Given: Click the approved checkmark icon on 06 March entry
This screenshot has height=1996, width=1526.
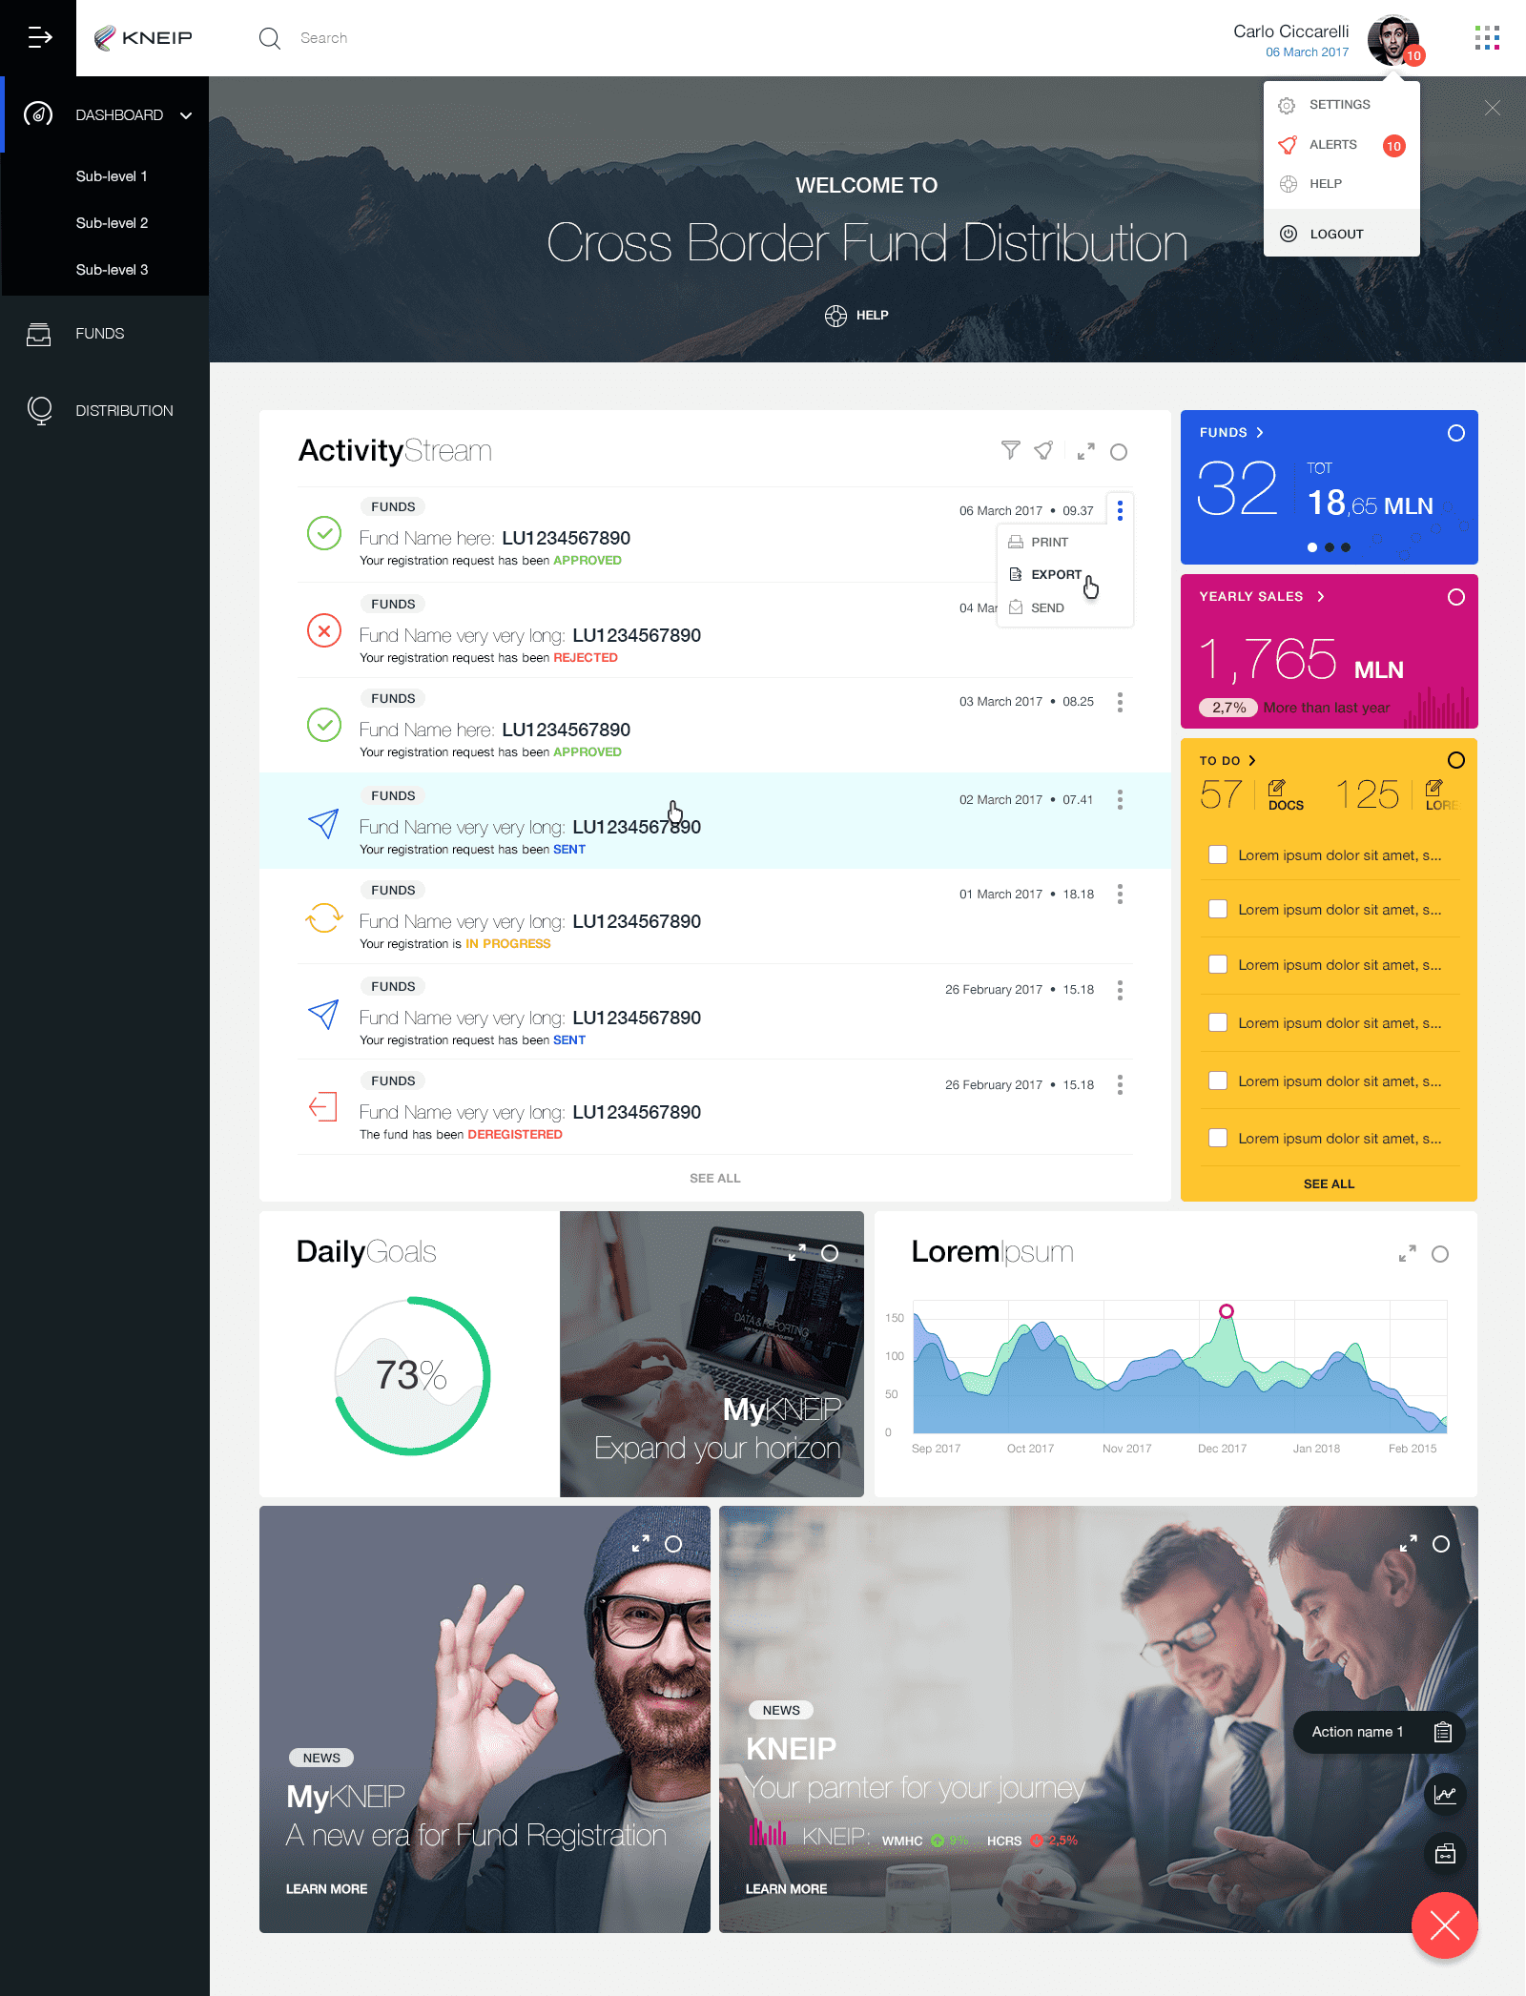Looking at the screenshot, I should (324, 533).
